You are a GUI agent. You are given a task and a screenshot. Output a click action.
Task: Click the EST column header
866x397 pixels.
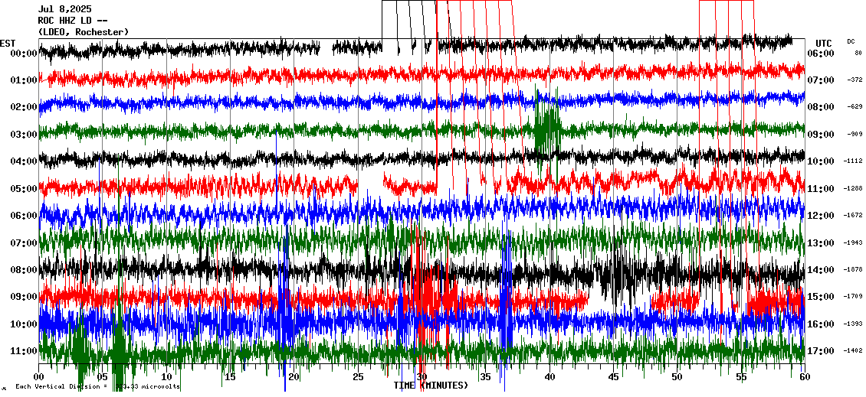(8, 43)
